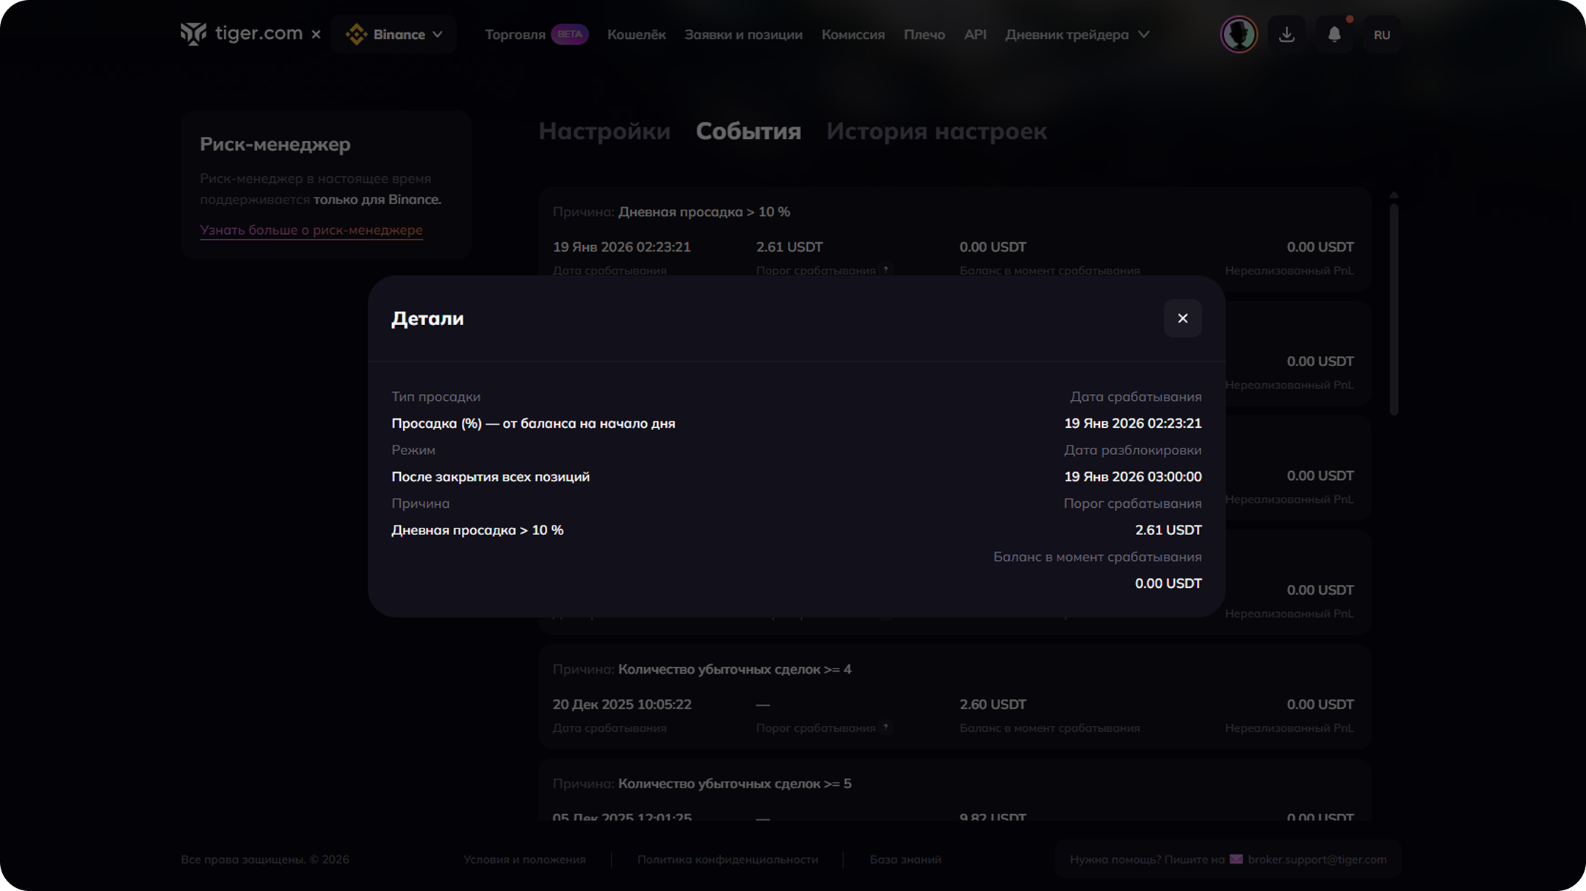
Task: Open the download icon in header
Action: pyautogui.click(x=1286, y=34)
